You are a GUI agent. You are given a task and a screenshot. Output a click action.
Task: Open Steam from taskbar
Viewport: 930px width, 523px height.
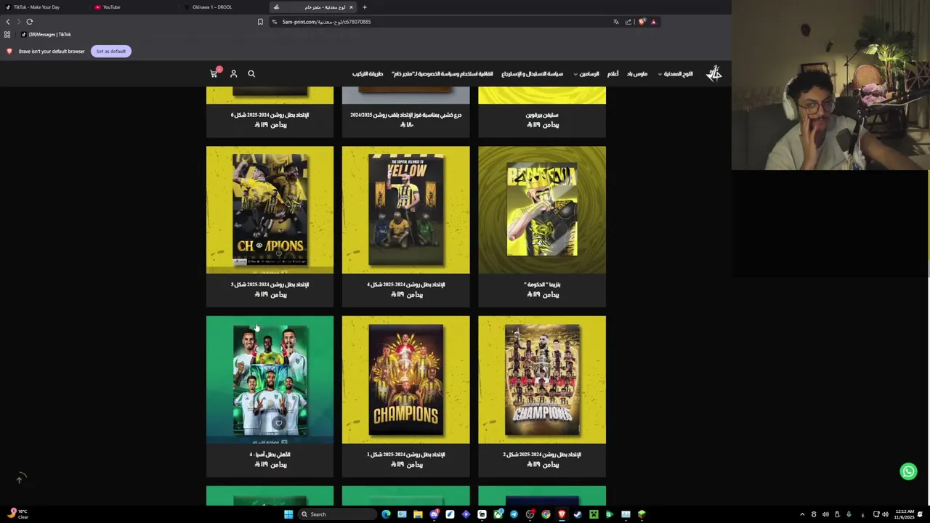tap(577, 514)
